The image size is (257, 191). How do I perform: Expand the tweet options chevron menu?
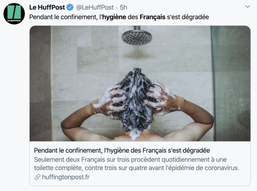(247, 7)
